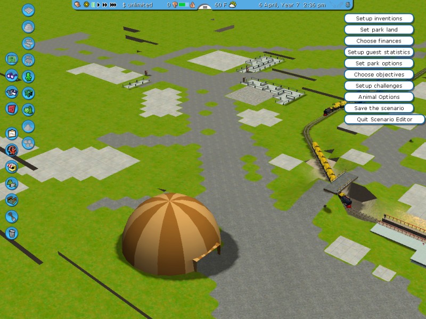Image resolution: width=426 pixels, height=319 pixels.
Task: Open Setup inventions
Action: [x=379, y=19]
